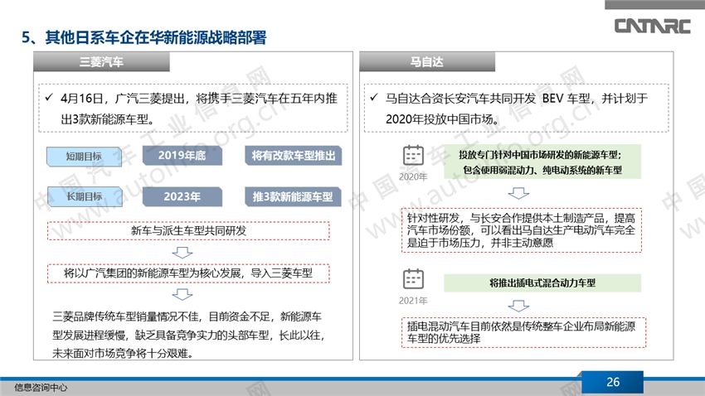Click the page number 26
This screenshot has height=396, width=705.
(613, 382)
